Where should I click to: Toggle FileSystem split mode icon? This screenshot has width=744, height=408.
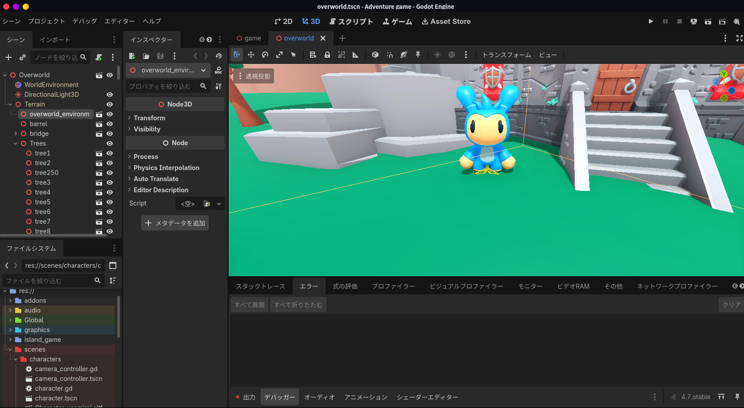pos(113,265)
